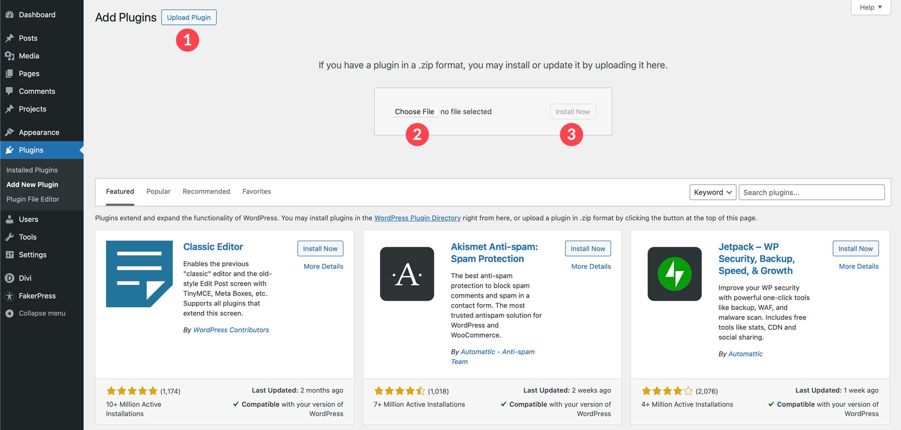Screen dimensions: 901x430
Task: Click the Pages icon in sidebar
Action: click(x=9, y=73)
